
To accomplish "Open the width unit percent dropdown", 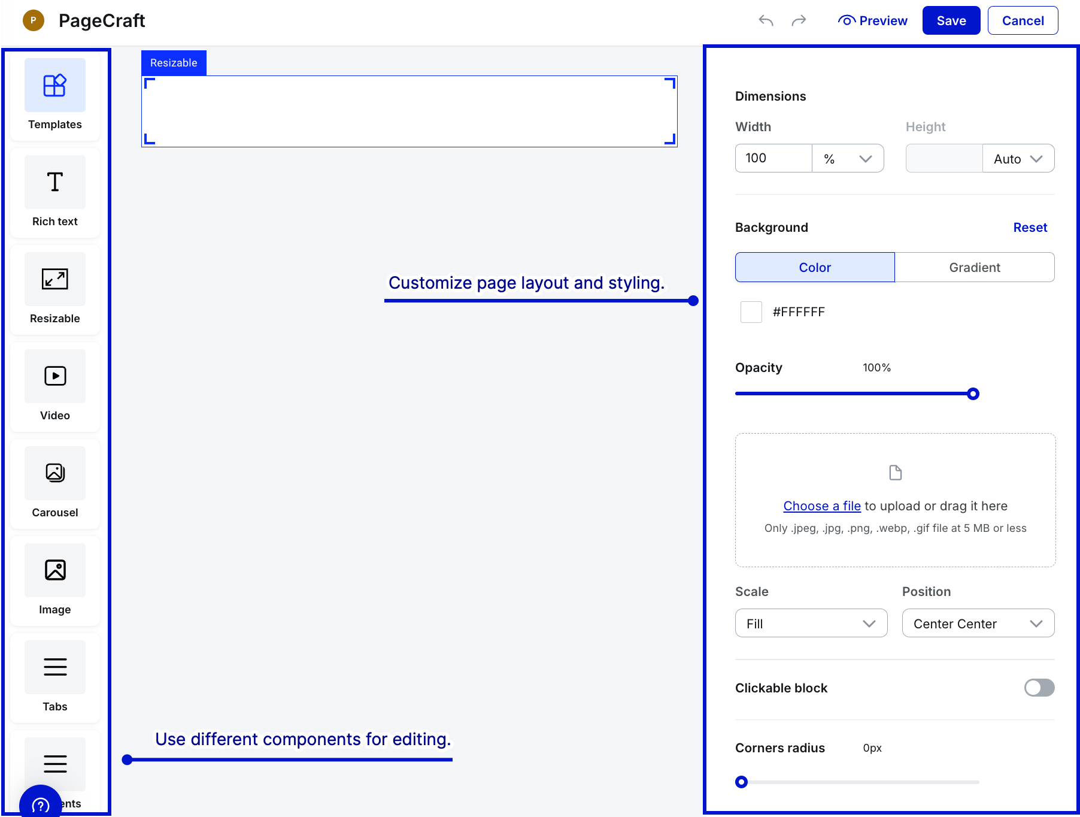I will pyautogui.click(x=847, y=159).
